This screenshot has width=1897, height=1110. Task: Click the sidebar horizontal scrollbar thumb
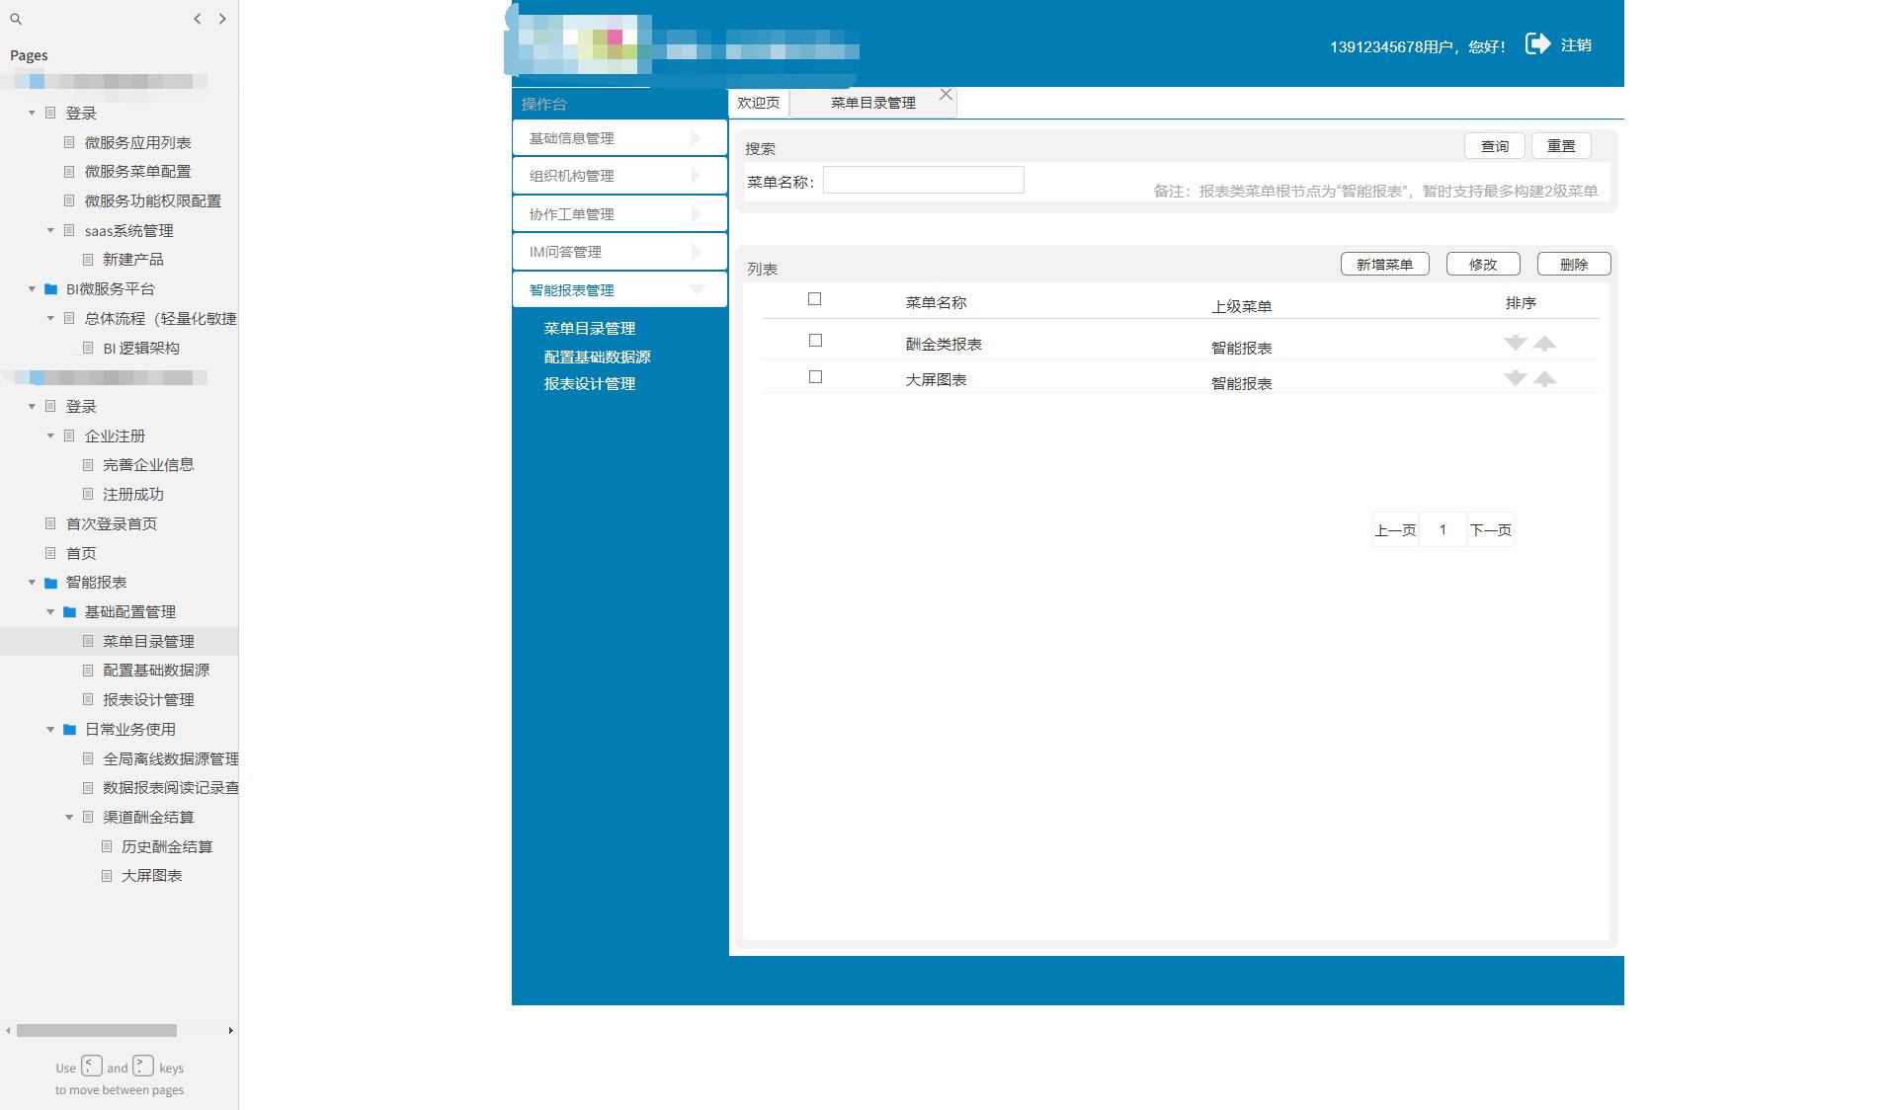click(x=97, y=1031)
